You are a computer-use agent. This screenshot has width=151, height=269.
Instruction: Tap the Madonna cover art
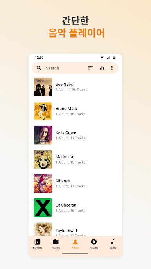click(43, 159)
